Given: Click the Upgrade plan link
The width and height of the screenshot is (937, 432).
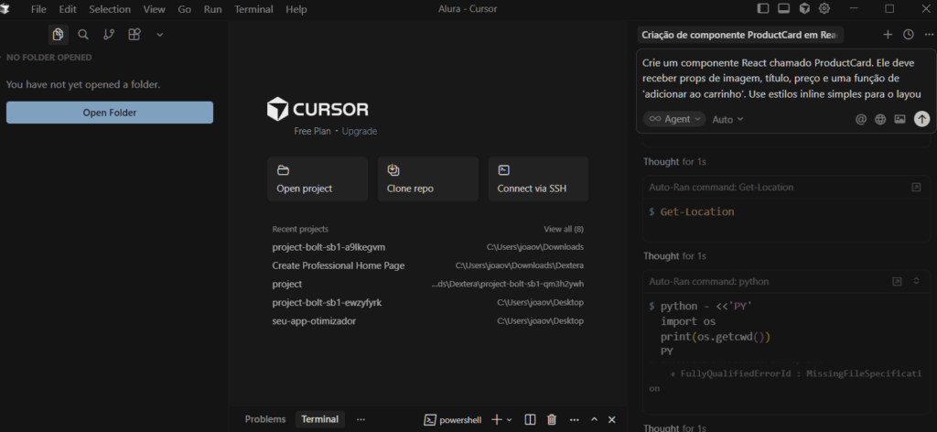Looking at the screenshot, I should click(x=359, y=131).
